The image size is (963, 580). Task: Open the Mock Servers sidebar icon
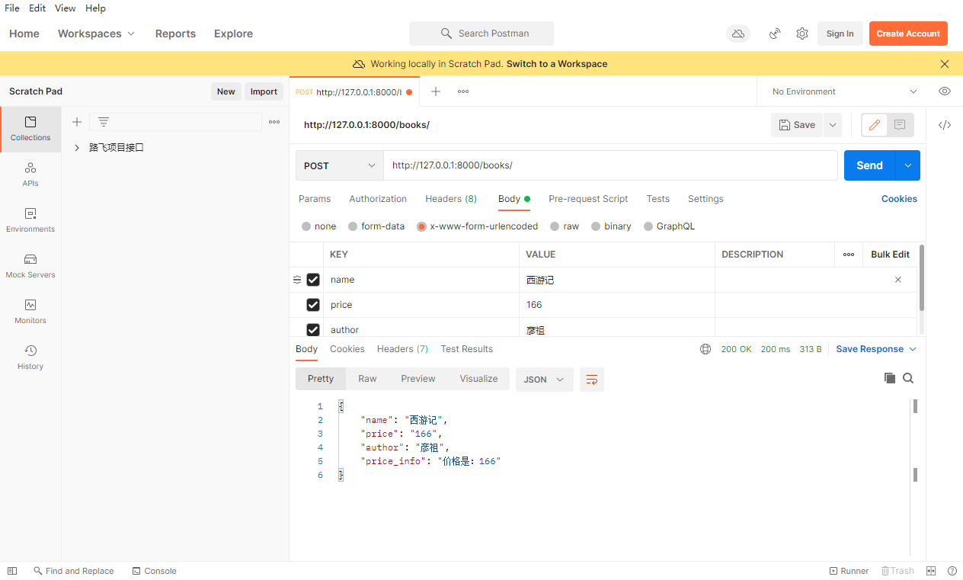30,265
